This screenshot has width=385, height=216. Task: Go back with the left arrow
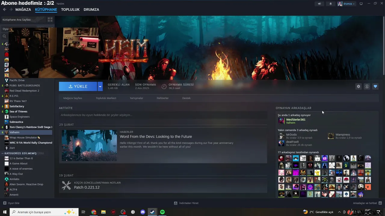pos(5,10)
